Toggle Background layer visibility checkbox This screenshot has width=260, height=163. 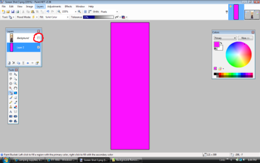pos(38,38)
